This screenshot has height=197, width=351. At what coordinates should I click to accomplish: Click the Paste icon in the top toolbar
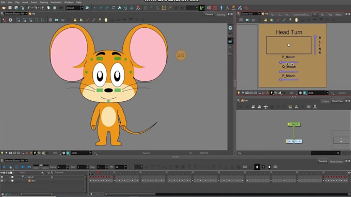(x=55, y=8)
